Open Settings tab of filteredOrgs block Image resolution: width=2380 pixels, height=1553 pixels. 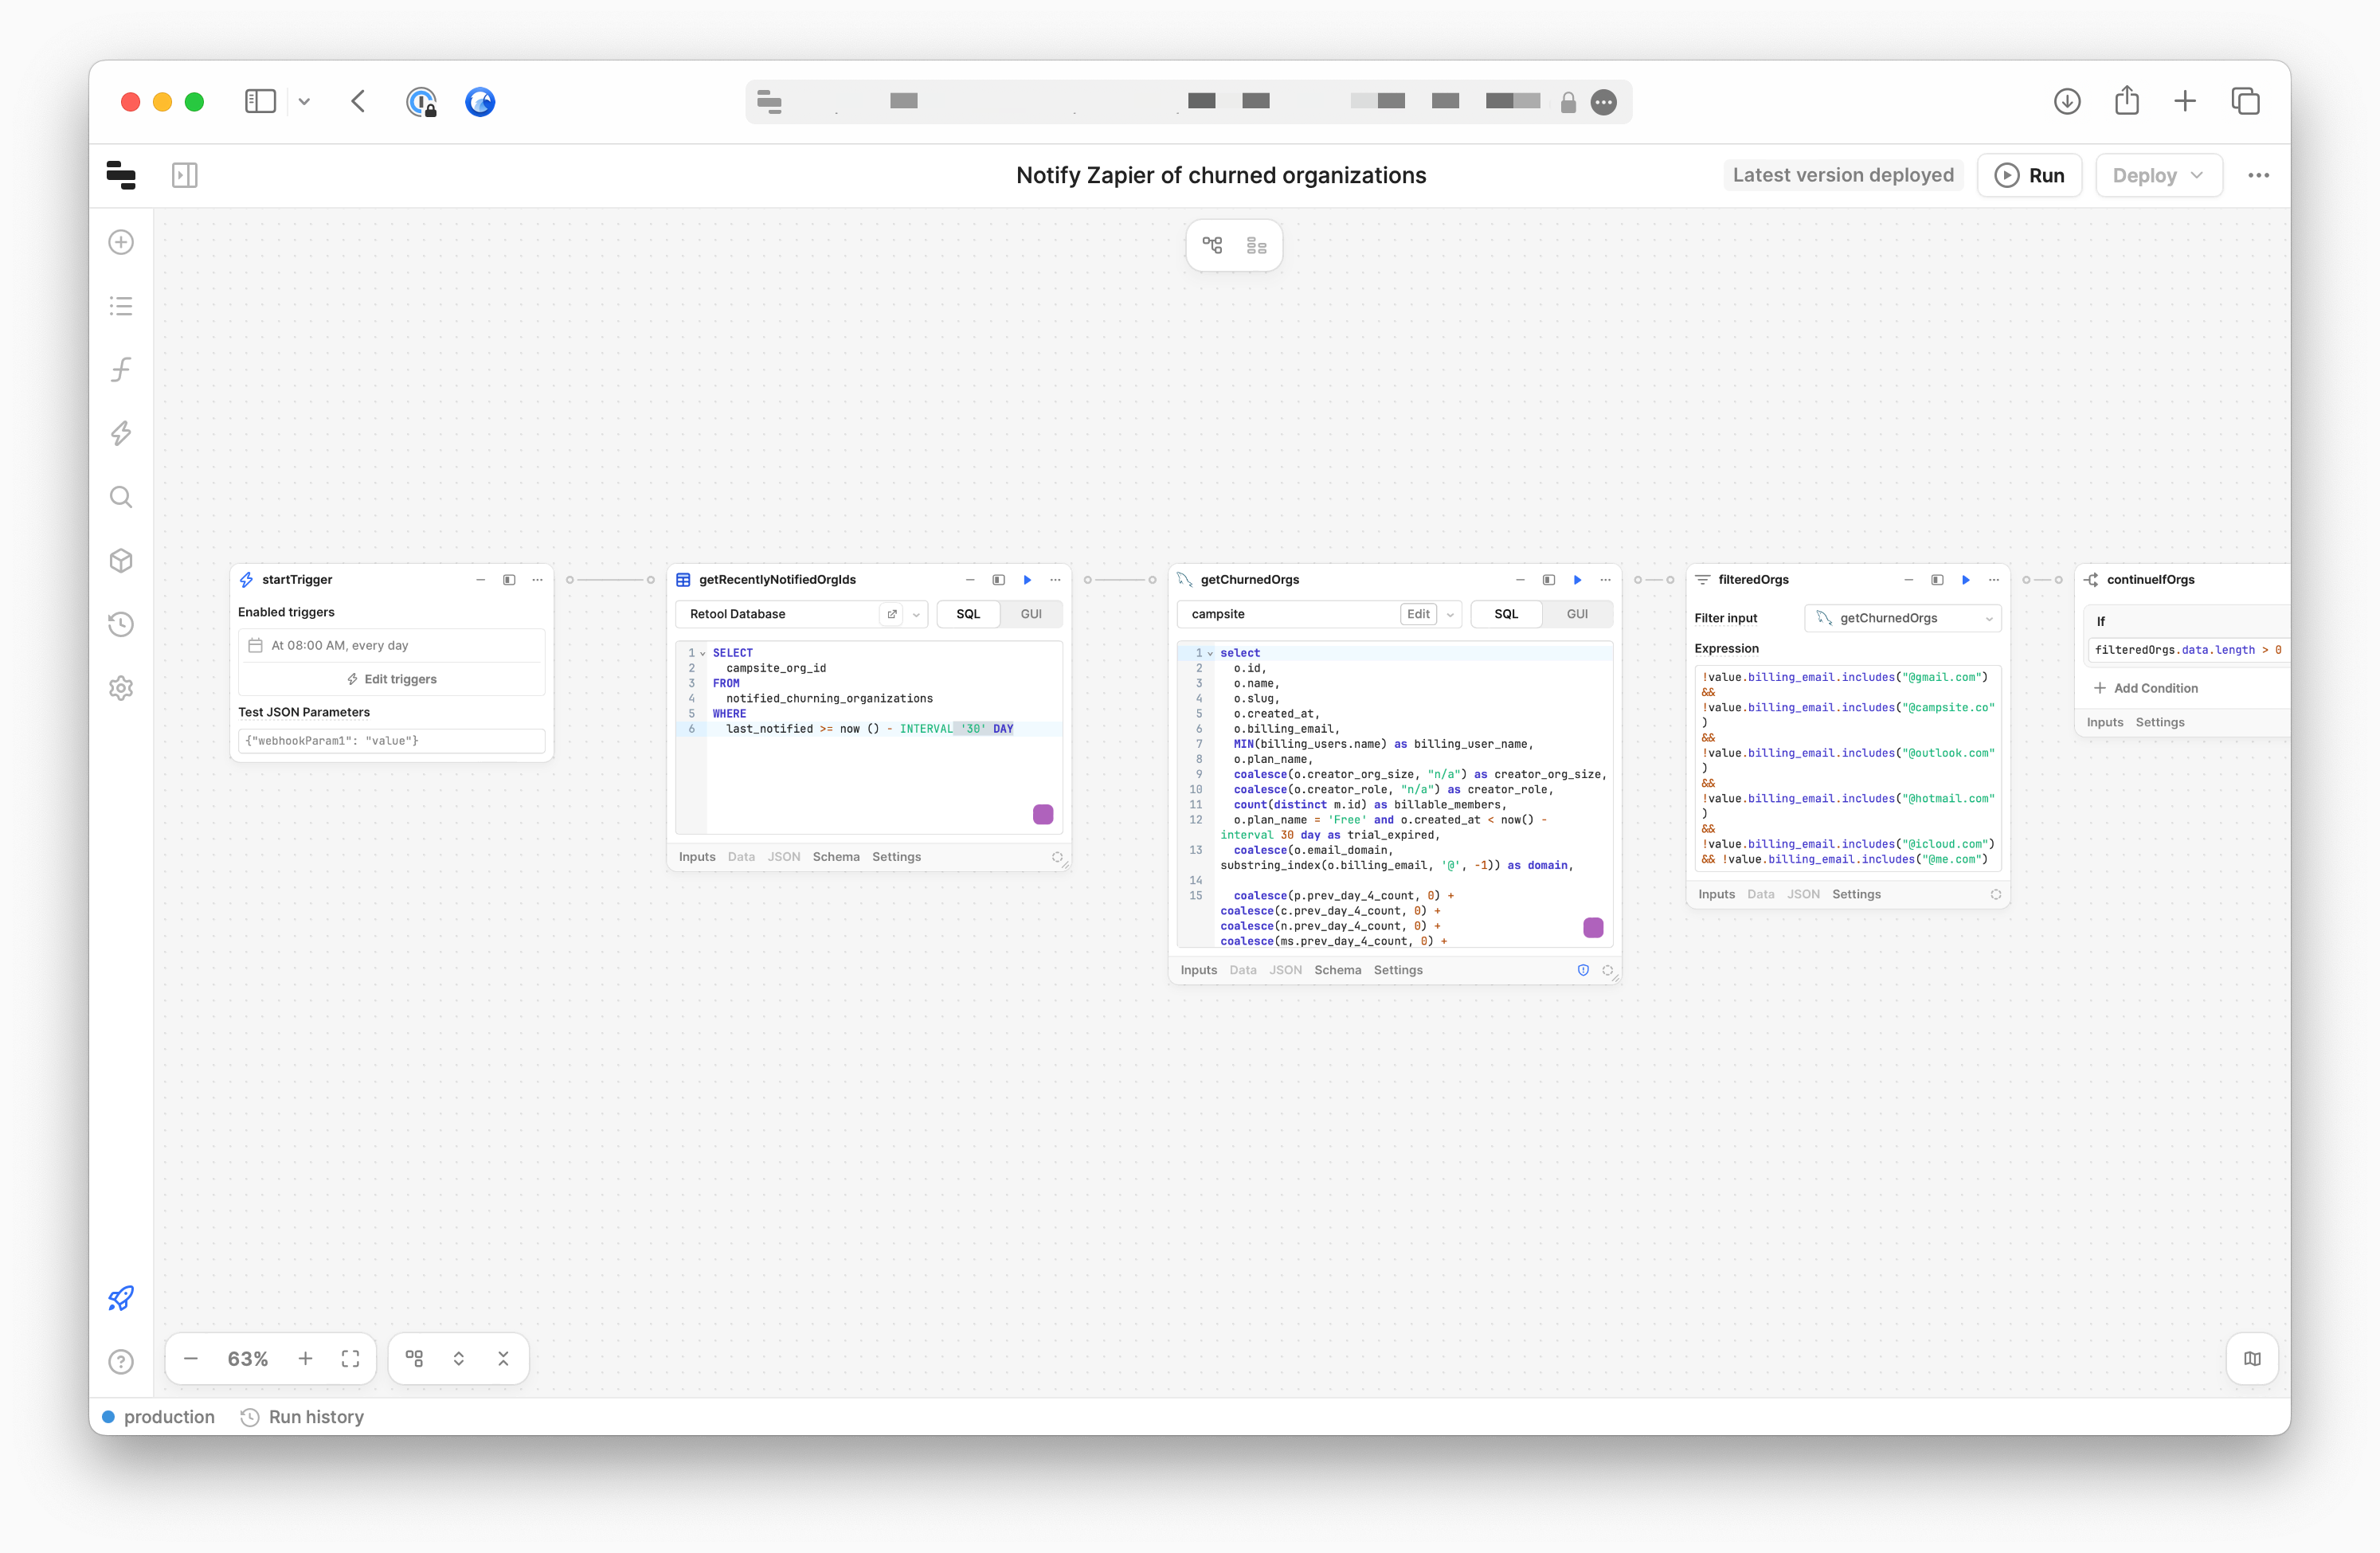[x=1855, y=894]
